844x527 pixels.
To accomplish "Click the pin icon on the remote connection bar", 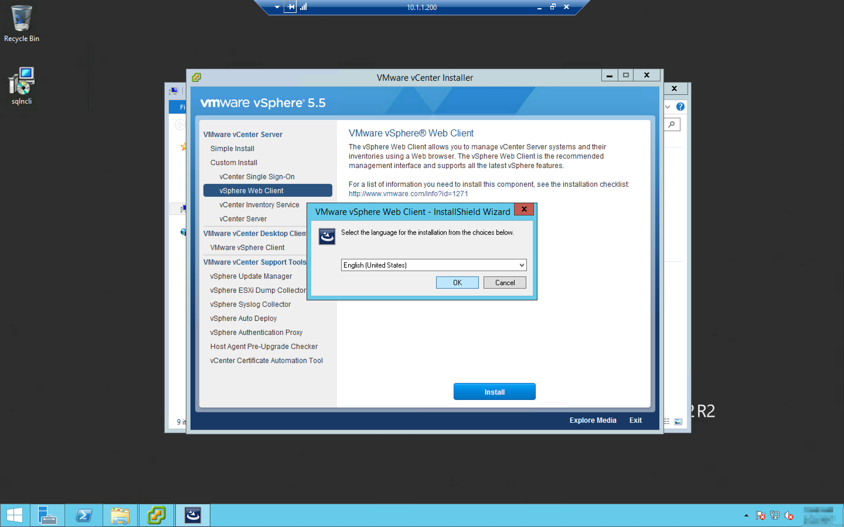I will (290, 7).
